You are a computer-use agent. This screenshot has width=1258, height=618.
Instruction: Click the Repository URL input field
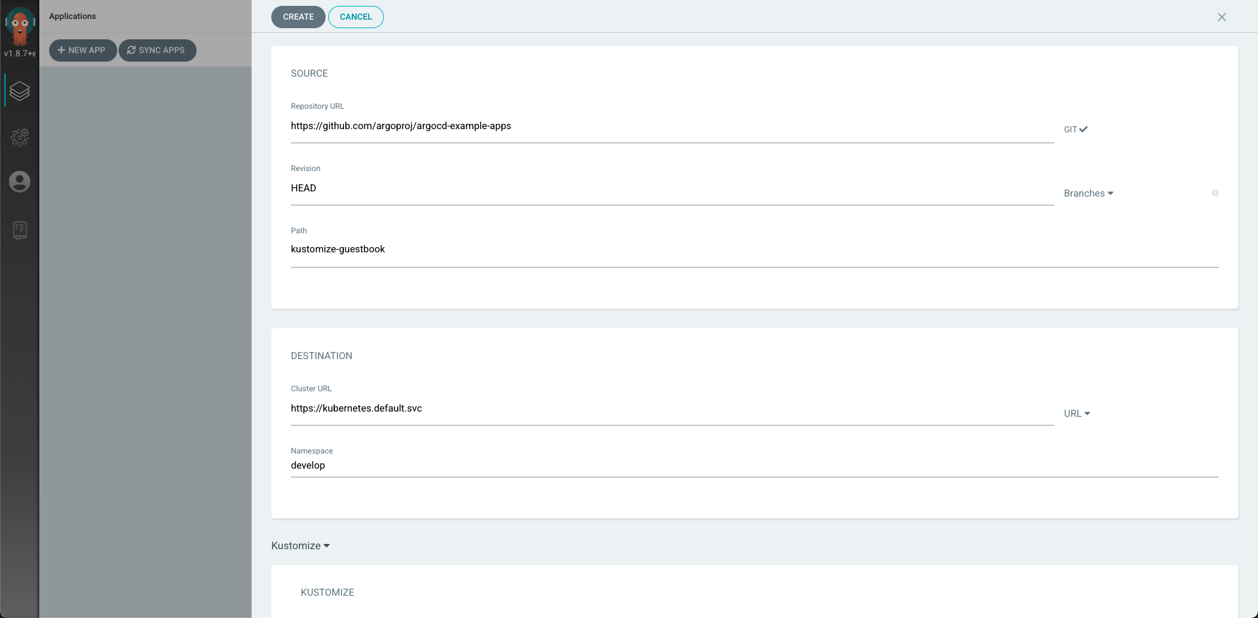click(x=672, y=126)
